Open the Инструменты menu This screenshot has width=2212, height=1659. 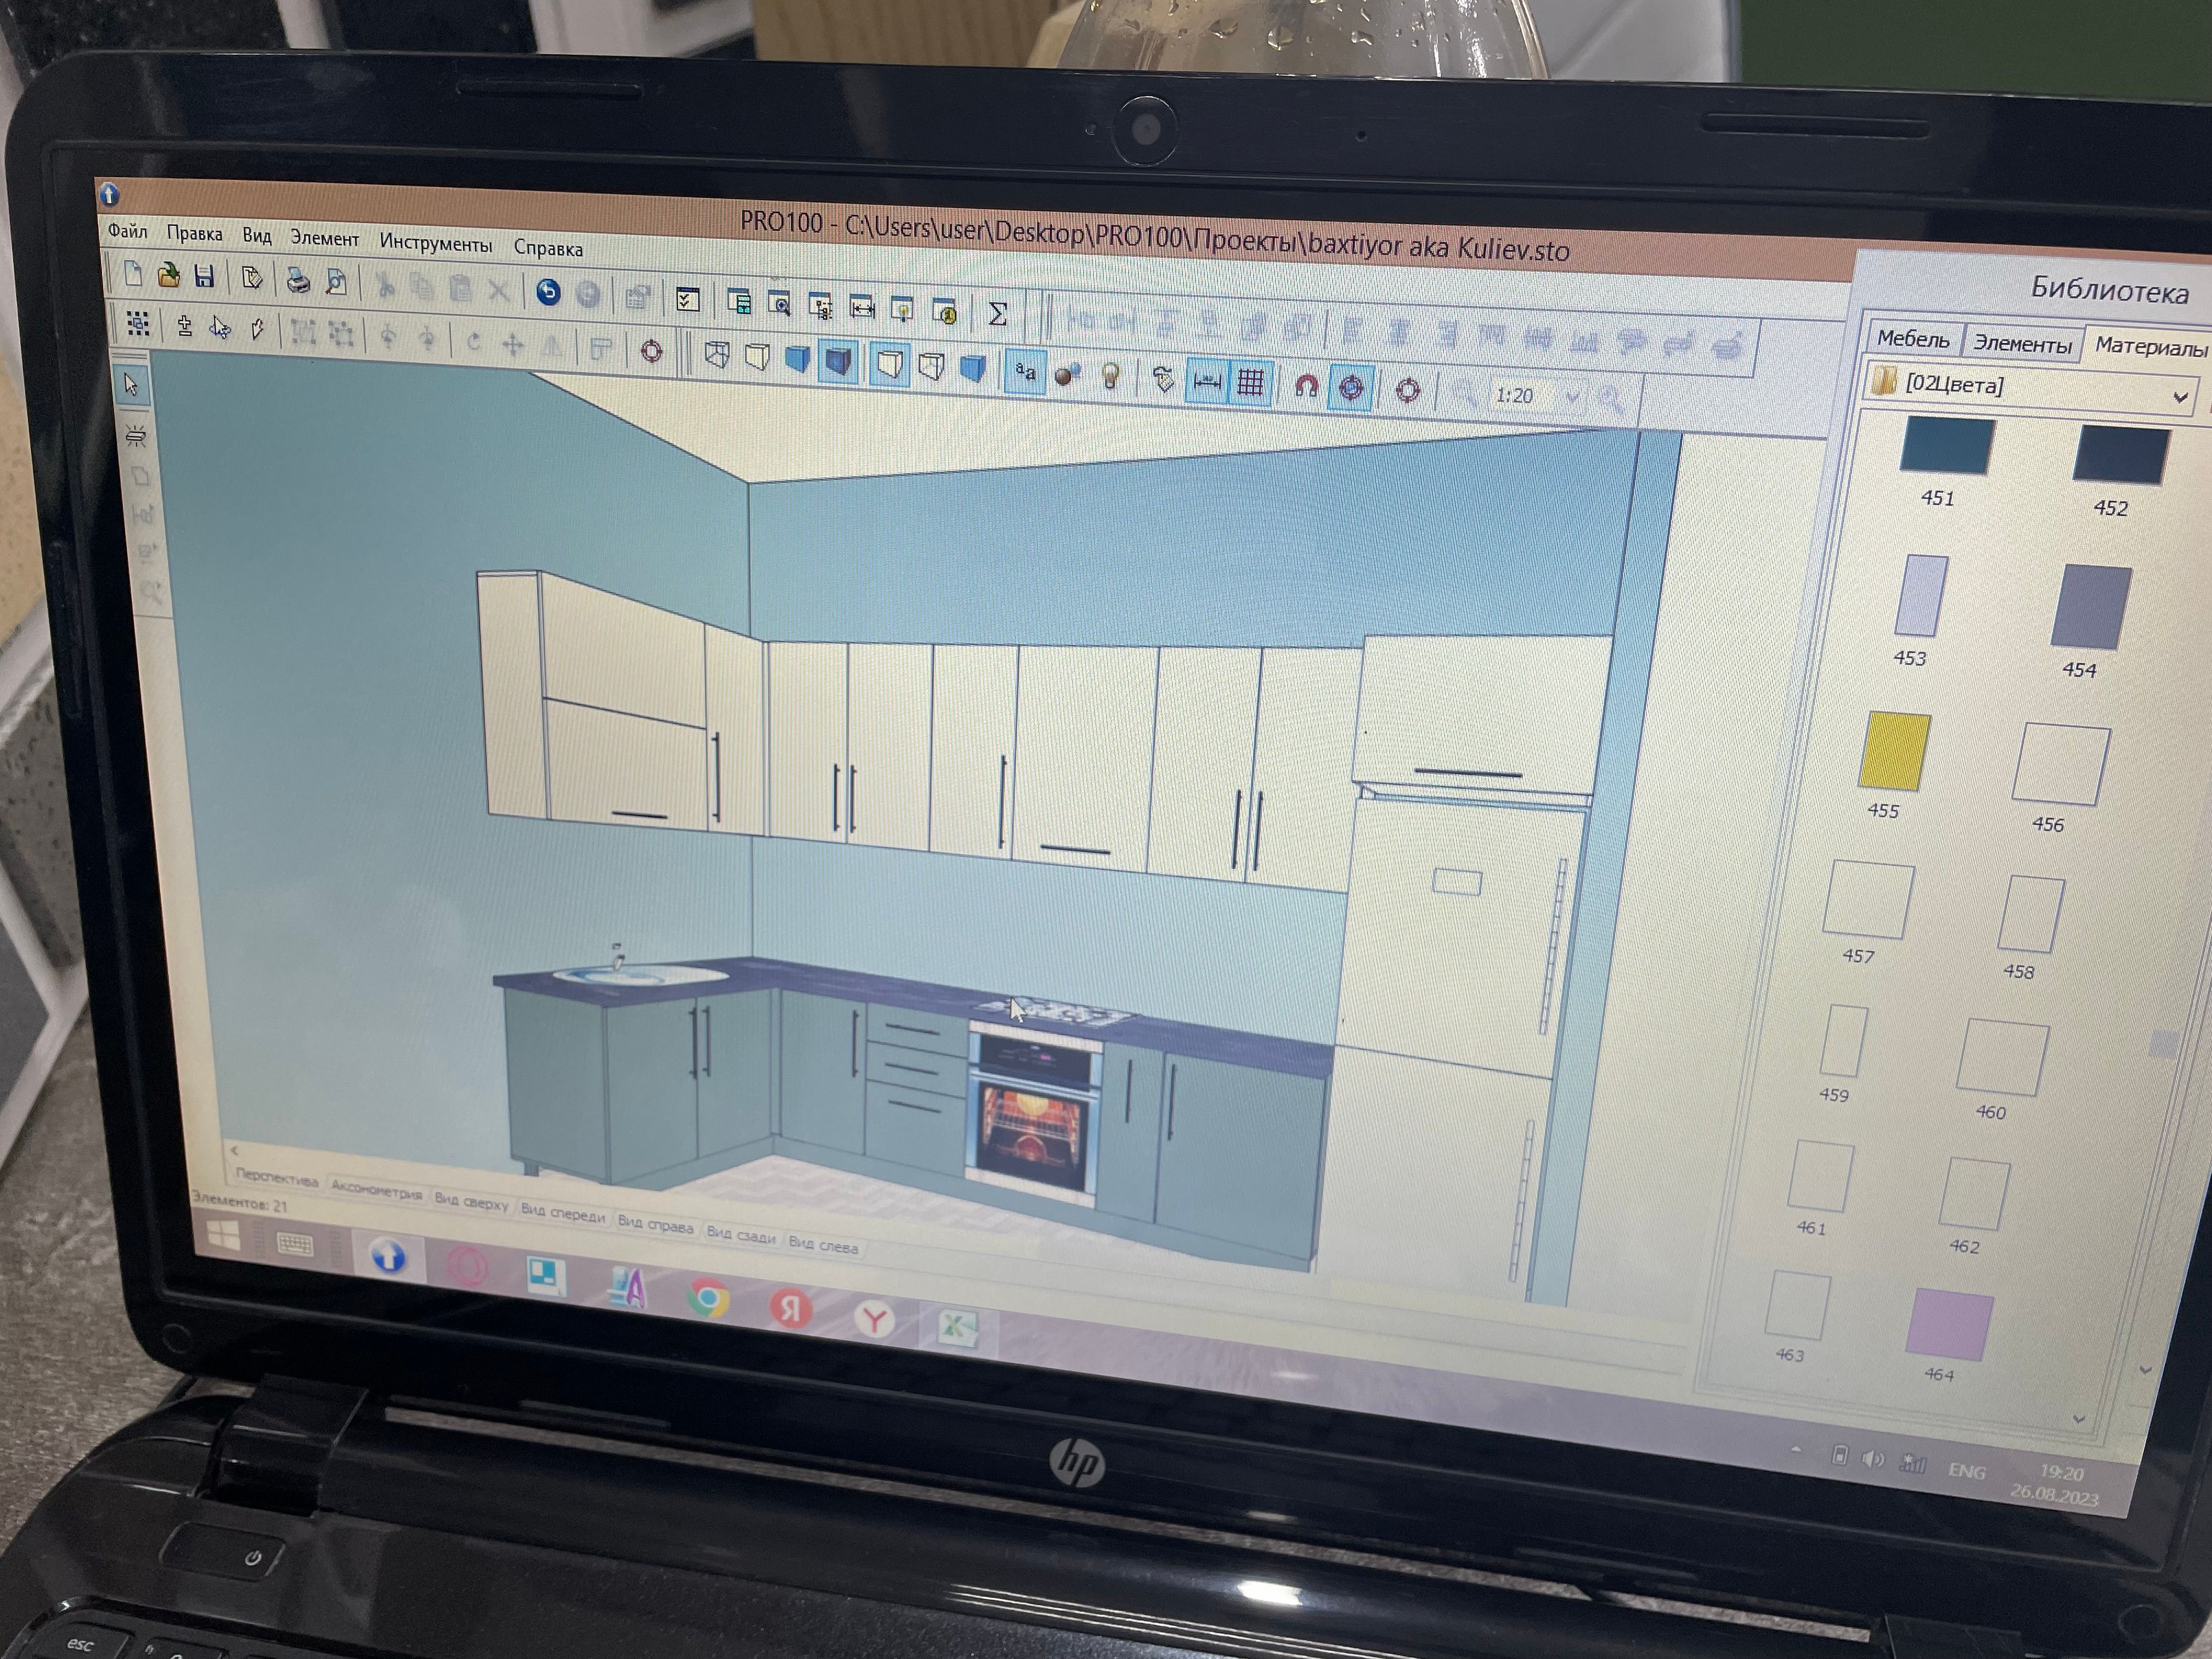click(x=435, y=243)
